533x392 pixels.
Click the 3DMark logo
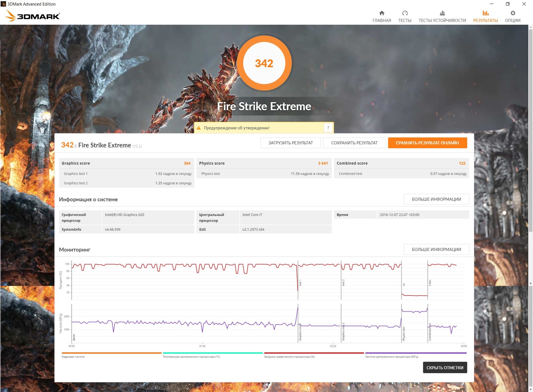tap(33, 16)
